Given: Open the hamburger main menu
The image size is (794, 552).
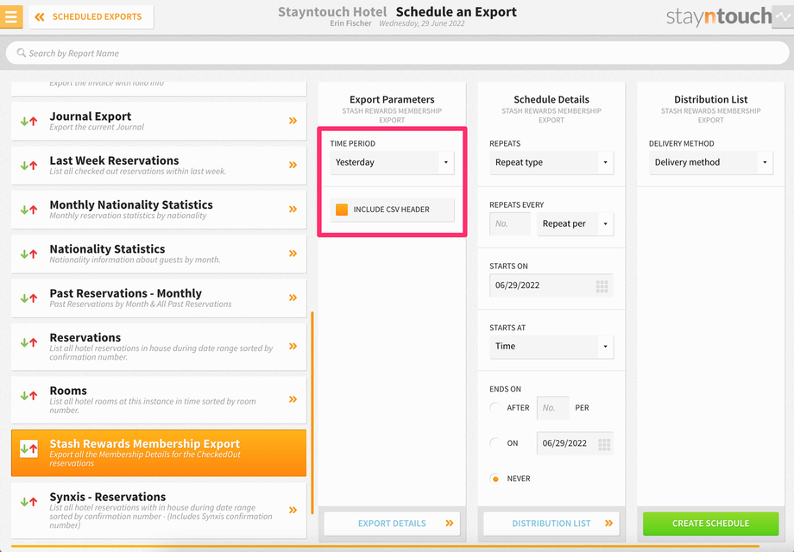Looking at the screenshot, I should coord(11,16).
